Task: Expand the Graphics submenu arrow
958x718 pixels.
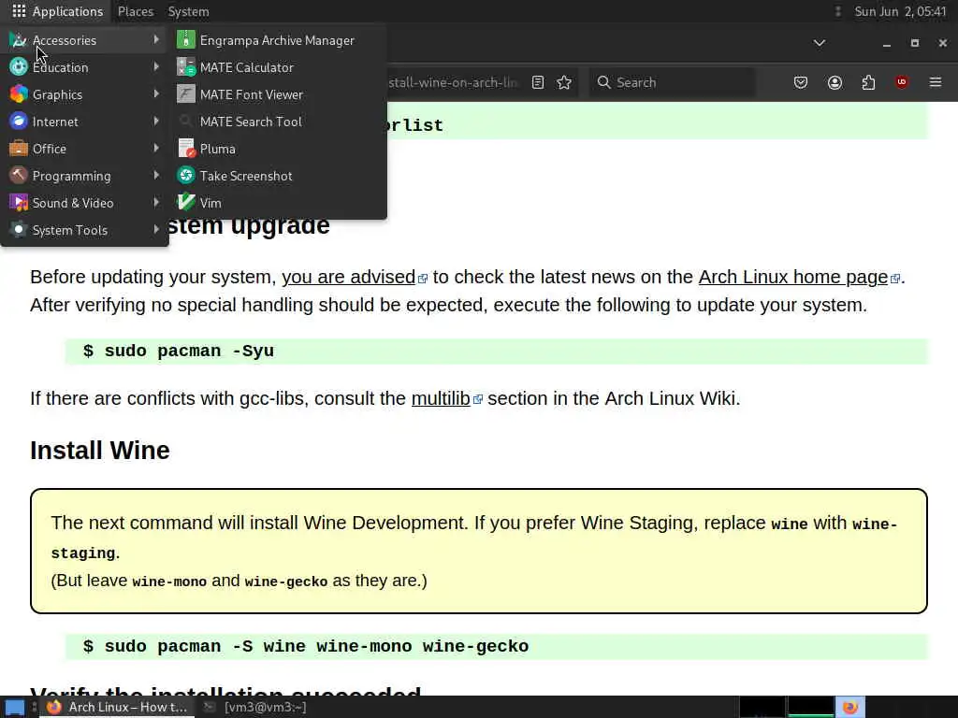Action: pyautogui.click(x=156, y=94)
